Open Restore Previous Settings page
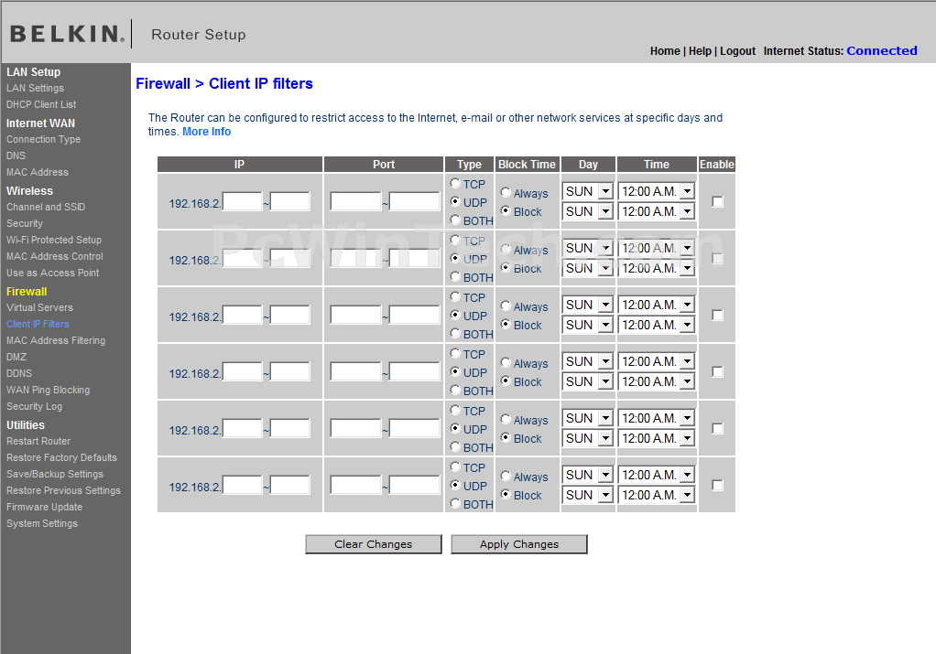The height and width of the screenshot is (654, 936). tap(63, 490)
